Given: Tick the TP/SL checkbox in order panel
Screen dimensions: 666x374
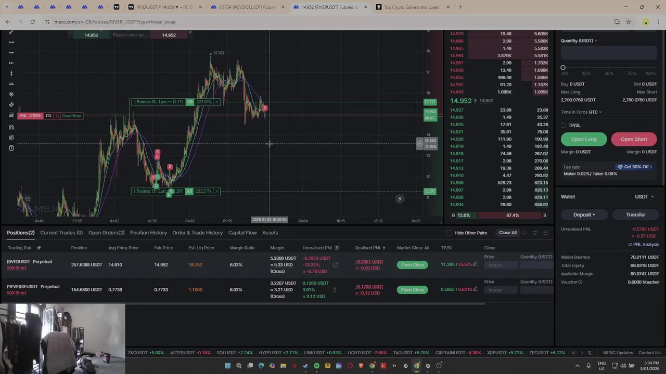Looking at the screenshot, I should 563,125.
